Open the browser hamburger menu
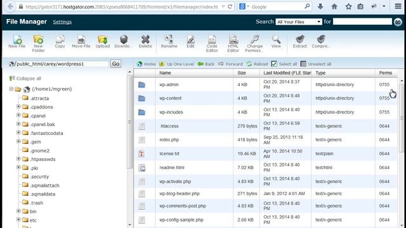The width and height of the screenshot is (406, 228). click(398, 6)
